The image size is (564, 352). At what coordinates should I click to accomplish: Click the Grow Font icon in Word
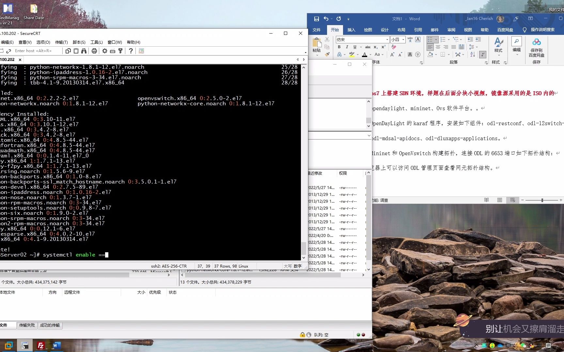click(392, 54)
